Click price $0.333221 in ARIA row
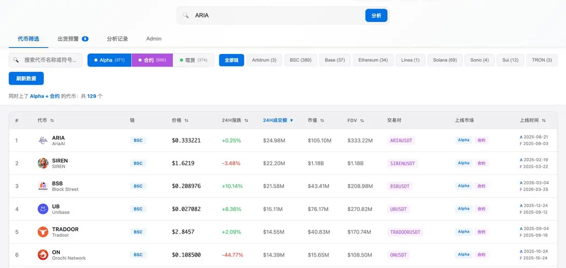Image resolution: width=566 pixels, height=268 pixels. click(x=186, y=140)
